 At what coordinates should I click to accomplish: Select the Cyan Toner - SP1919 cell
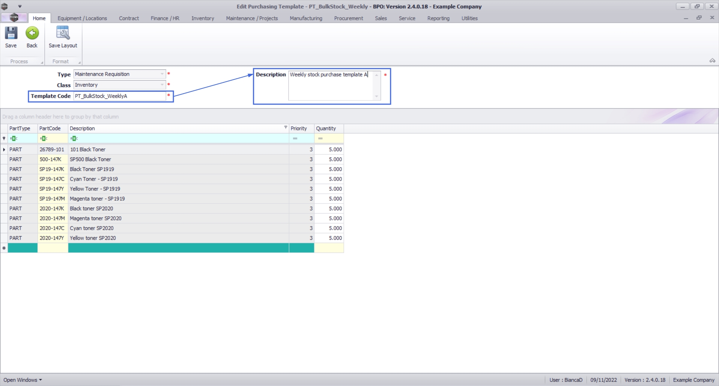[x=178, y=179]
